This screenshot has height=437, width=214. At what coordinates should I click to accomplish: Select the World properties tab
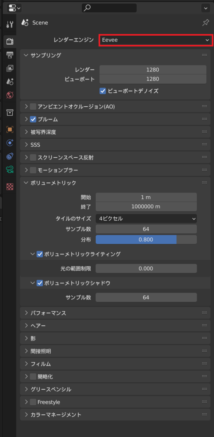click(x=9, y=95)
